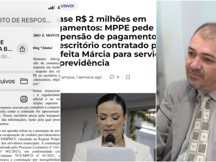Open the photo of the man in the grey suit
216x162 pixels.
coord(186,81)
